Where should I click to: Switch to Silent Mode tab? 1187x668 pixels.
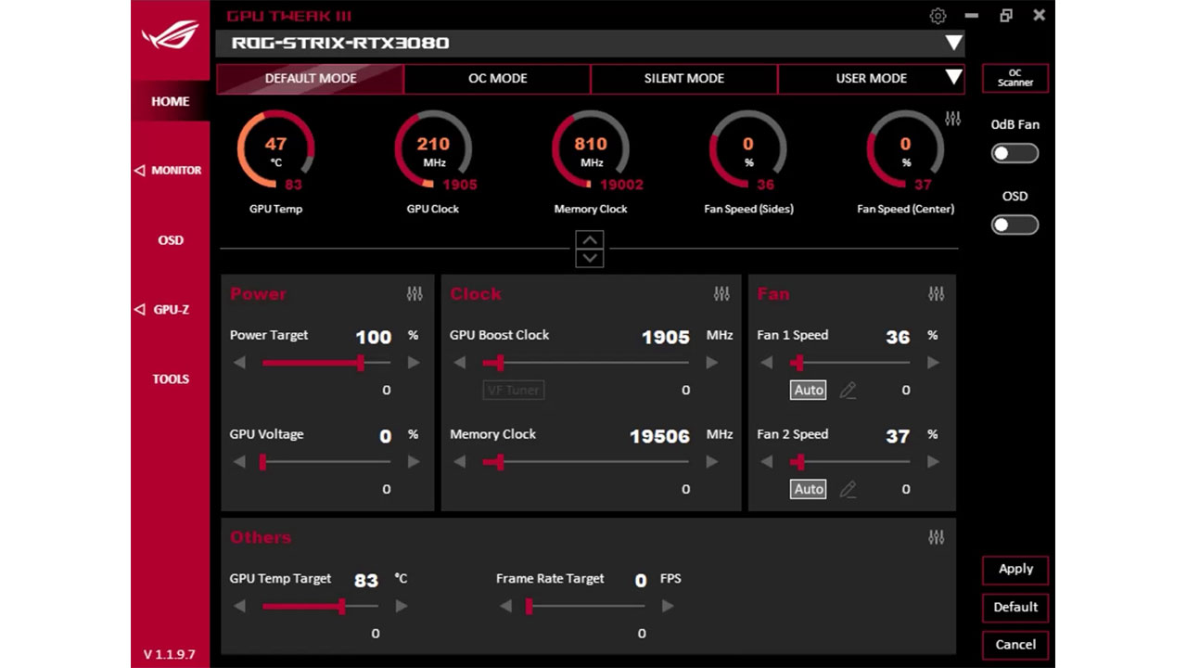point(684,79)
